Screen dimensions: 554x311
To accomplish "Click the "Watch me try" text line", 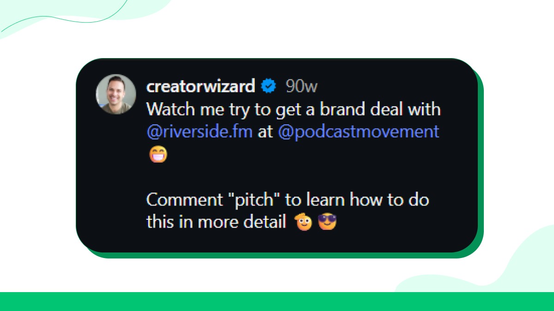I will click(x=293, y=110).
